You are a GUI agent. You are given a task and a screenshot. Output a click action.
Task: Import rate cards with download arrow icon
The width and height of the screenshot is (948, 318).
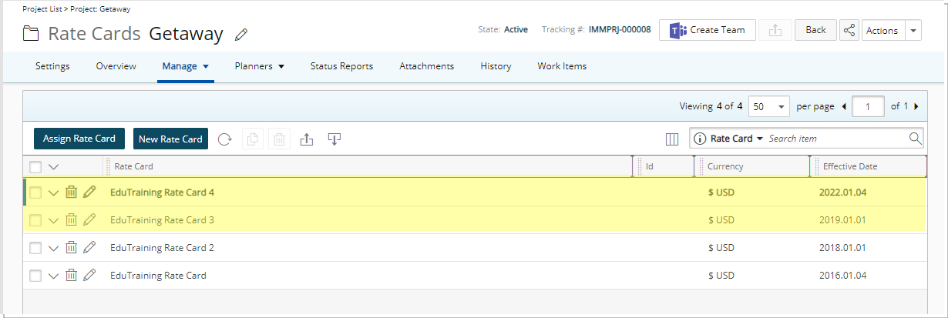pos(334,139)
